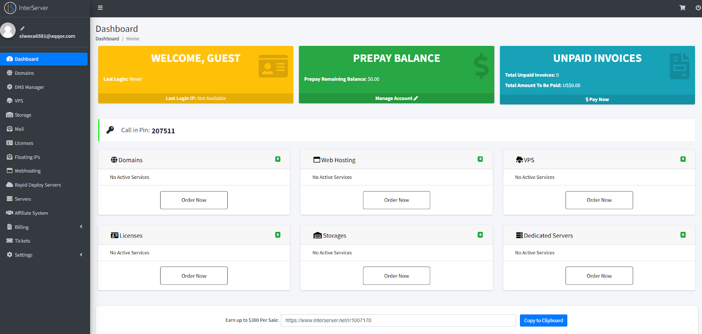
Task: Click the ID card icon in Welcome card
Action: (x=273, y=66)
